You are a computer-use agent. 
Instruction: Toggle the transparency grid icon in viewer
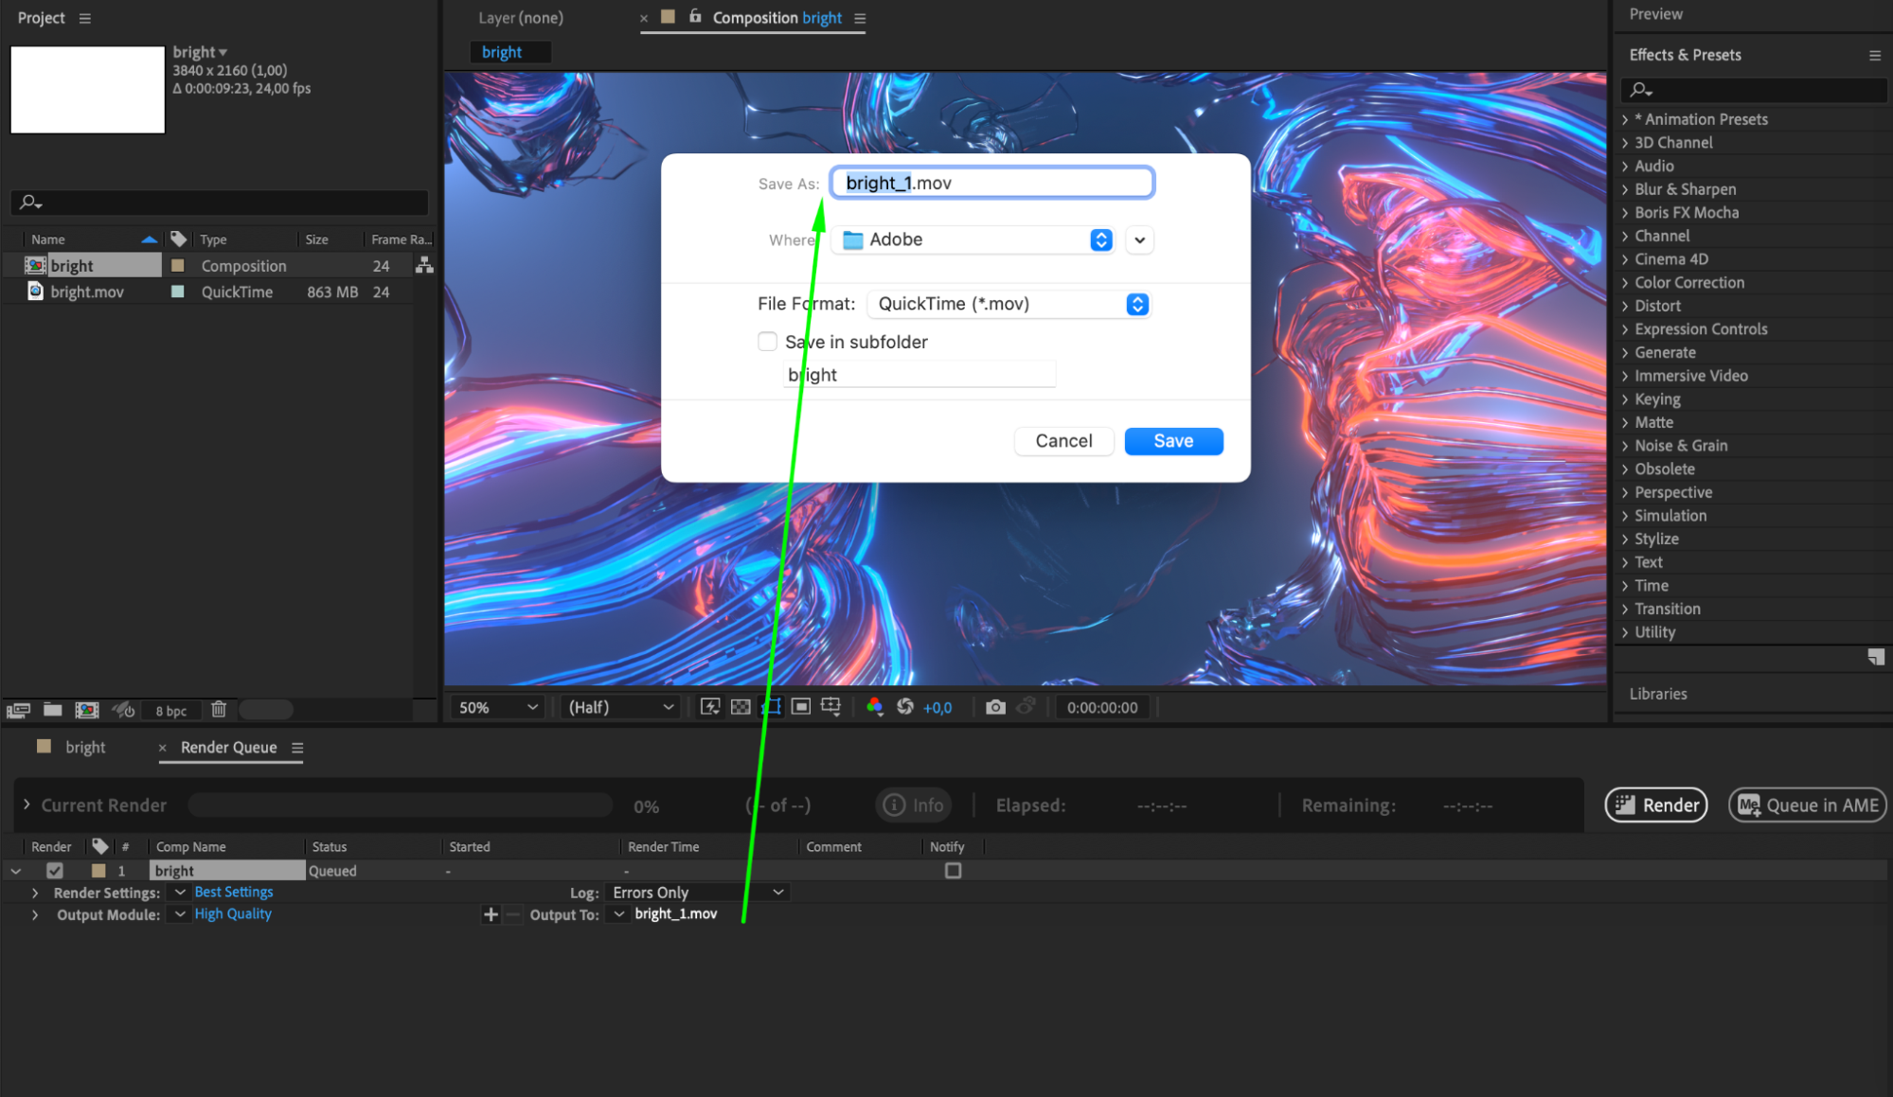tap(741, 707)
